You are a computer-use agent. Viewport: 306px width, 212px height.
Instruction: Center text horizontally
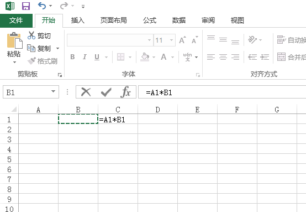tap(223, 57)
